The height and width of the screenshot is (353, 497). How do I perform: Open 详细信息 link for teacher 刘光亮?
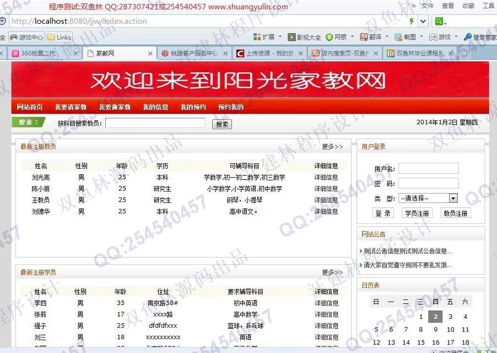[x=326, y=178]
